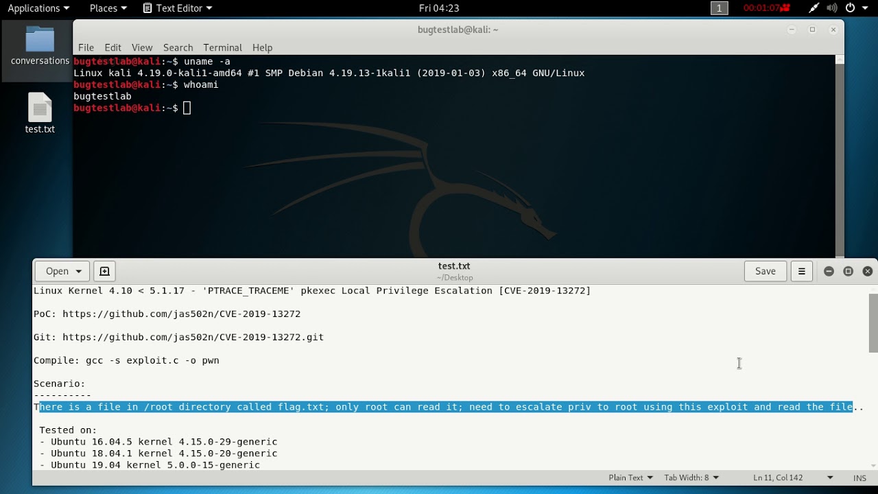
Task: Click the 'uname -a' command line in terminal
Action: [152, 61]
